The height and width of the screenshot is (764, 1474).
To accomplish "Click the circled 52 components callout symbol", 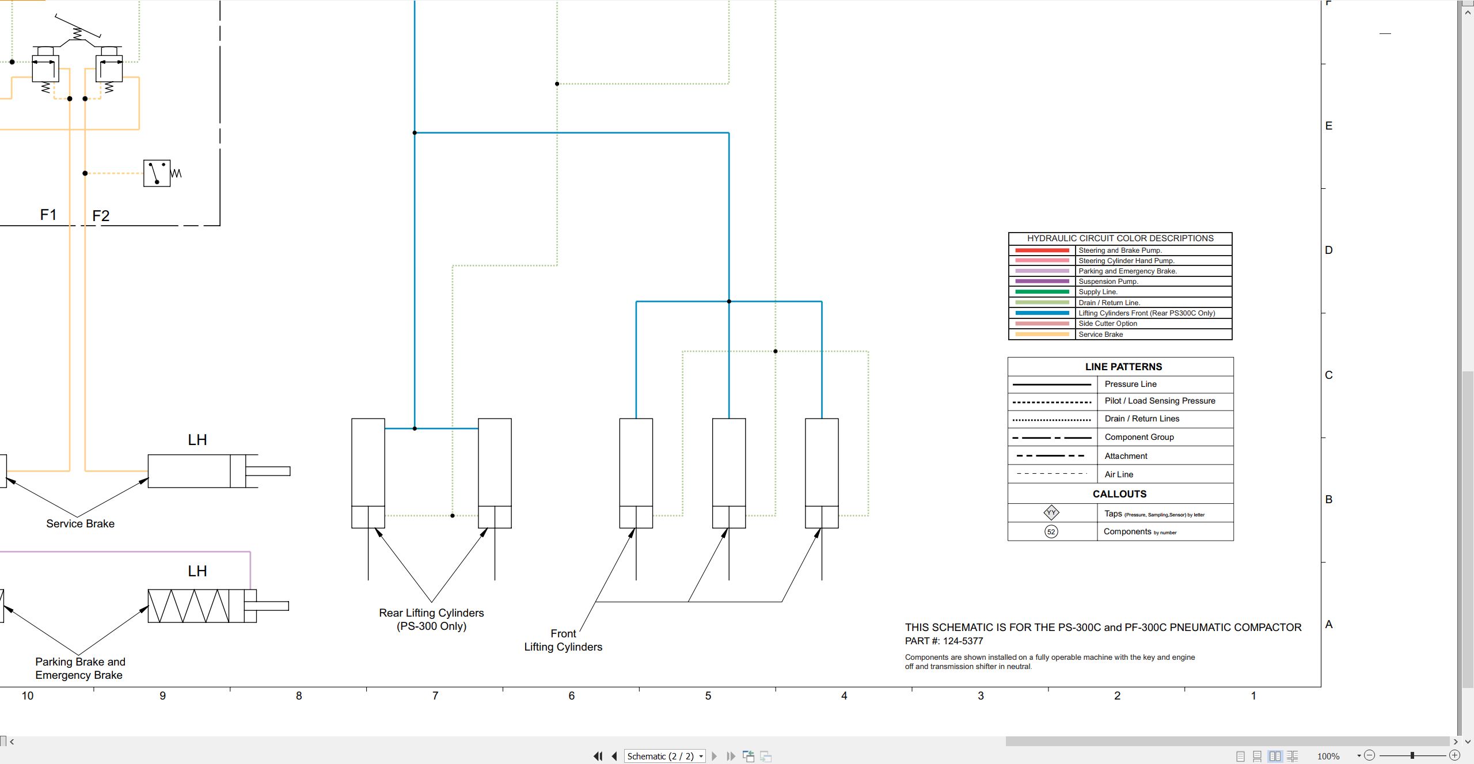I will (1051, 531).
